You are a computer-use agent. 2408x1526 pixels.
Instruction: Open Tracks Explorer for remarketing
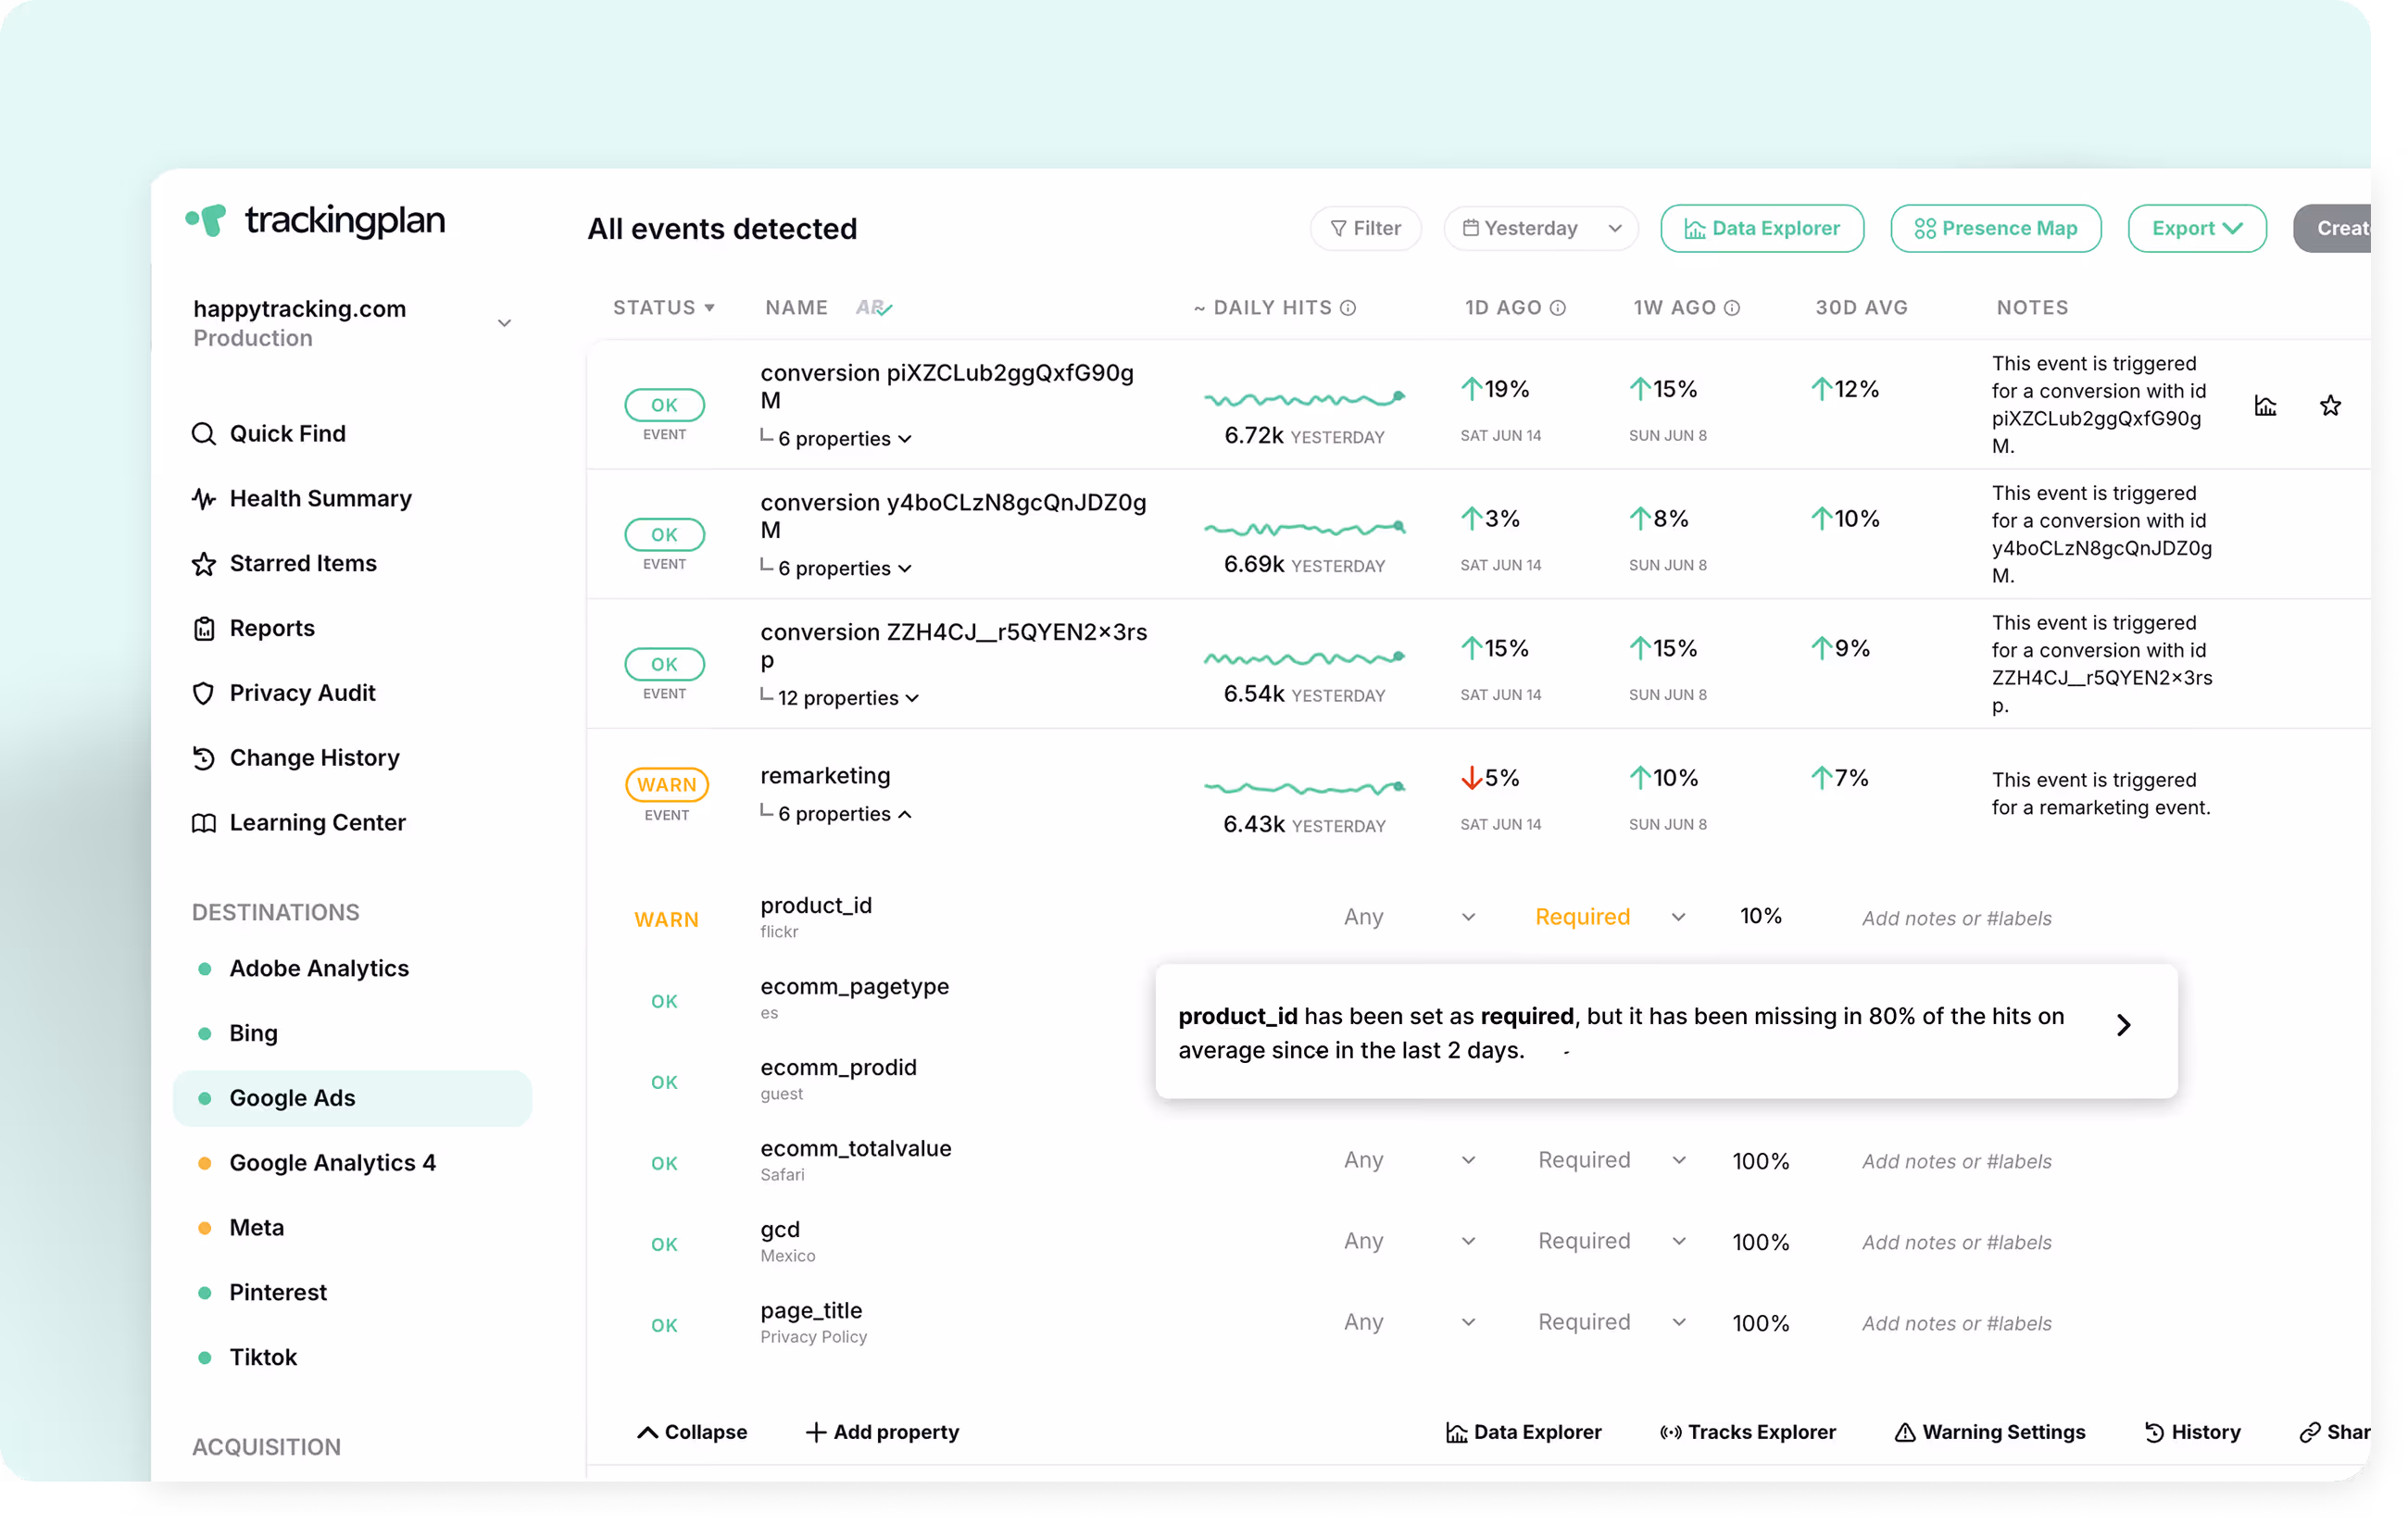[1748, 1432]
